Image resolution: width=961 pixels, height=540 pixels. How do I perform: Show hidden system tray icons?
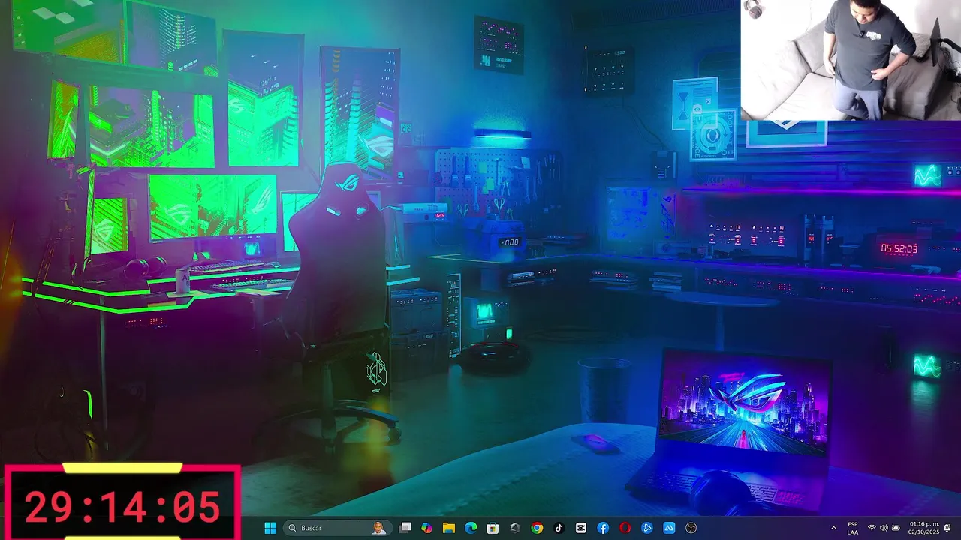pos(833,528)
